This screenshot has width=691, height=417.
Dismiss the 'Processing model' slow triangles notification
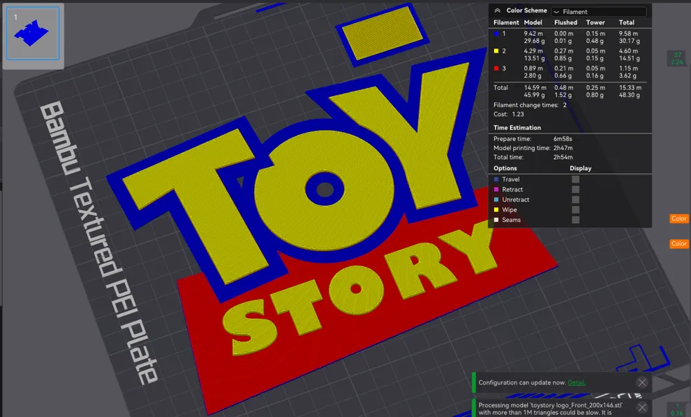point(643,408)
